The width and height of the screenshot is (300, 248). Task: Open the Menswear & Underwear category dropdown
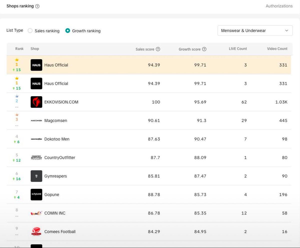click(x=255, y=30)
